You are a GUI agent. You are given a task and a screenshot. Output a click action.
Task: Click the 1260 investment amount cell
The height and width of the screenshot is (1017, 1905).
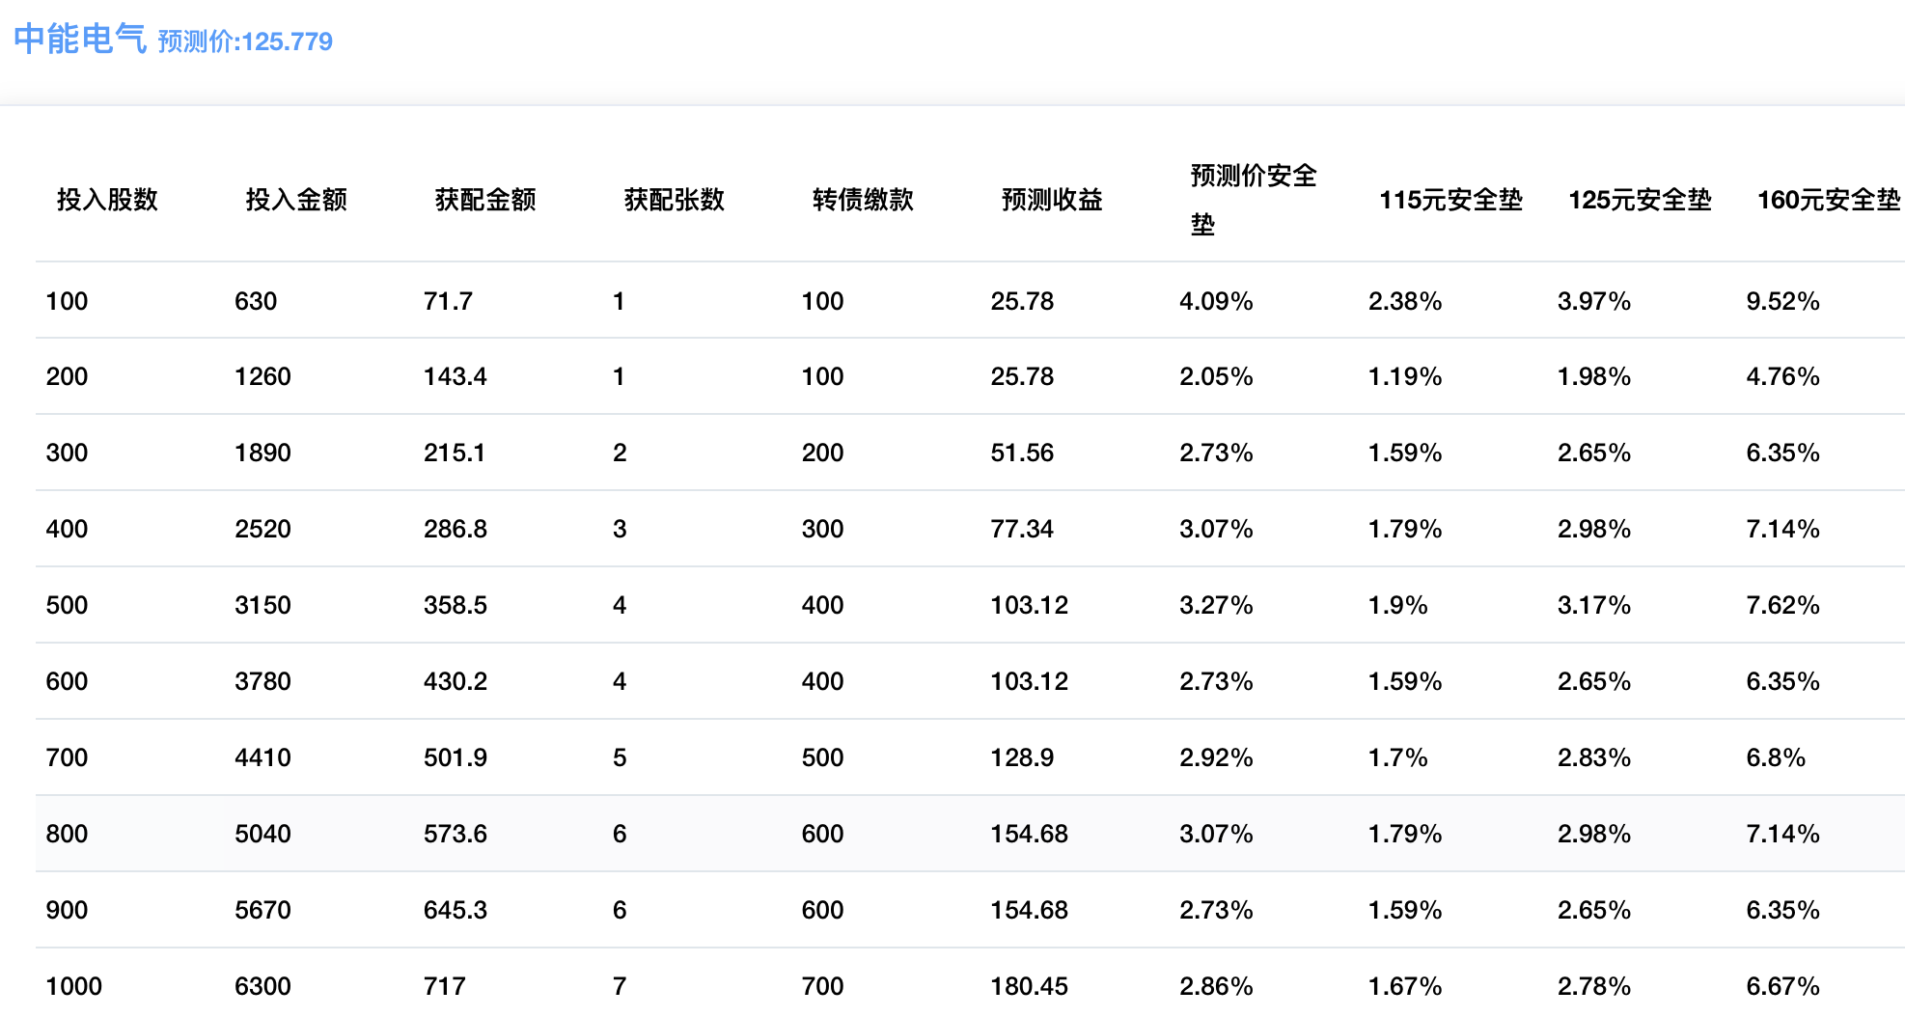pos(262,376)
